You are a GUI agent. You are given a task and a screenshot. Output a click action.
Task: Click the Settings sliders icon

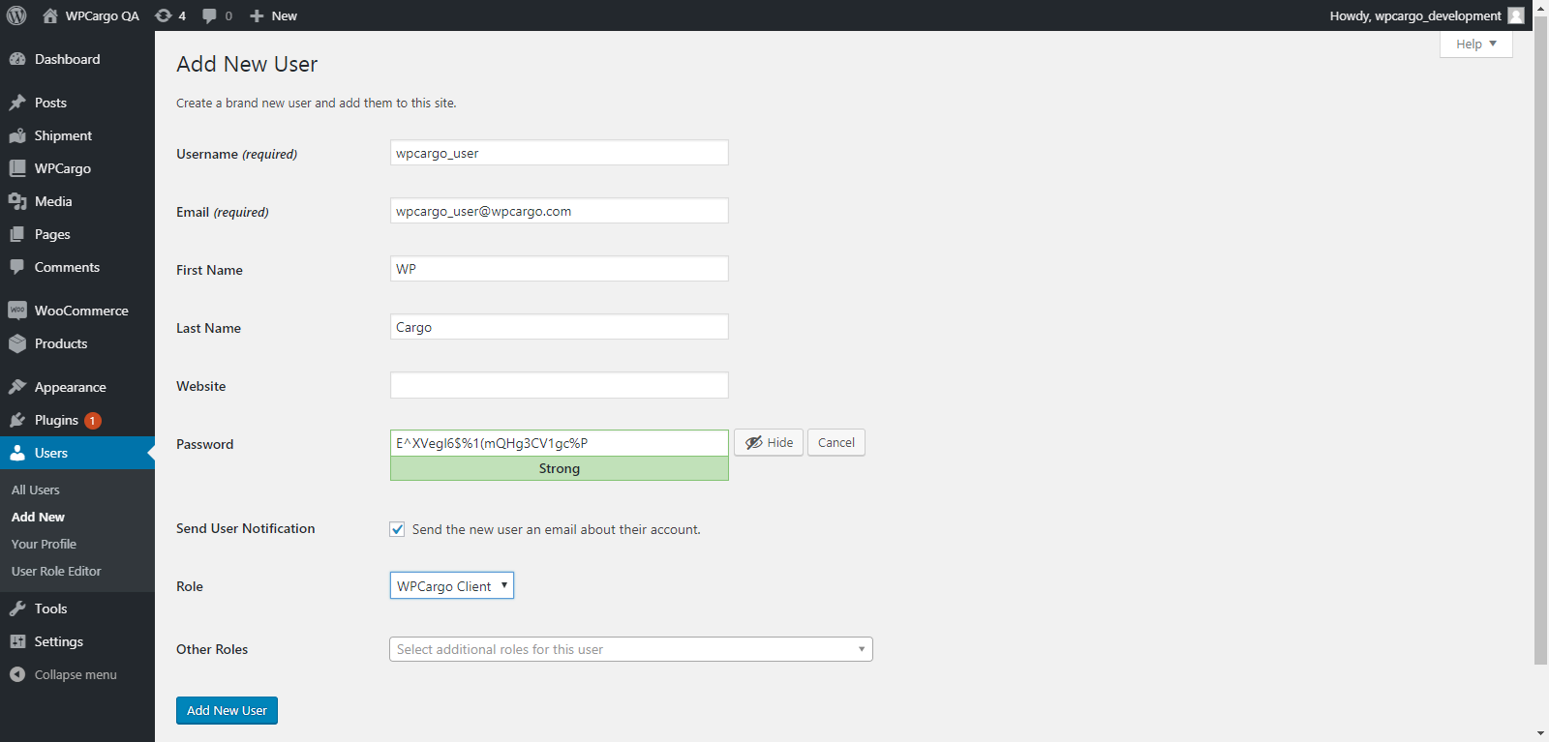pyautogui.click(x=17, y=641)
